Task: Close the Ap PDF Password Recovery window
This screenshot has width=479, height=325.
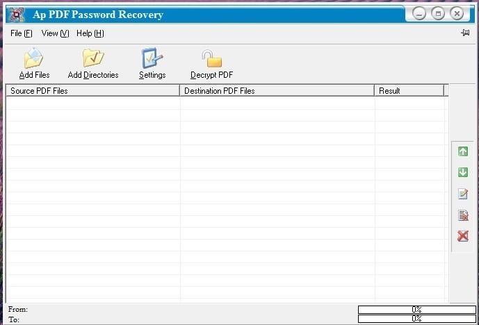Action: (457, 14)
